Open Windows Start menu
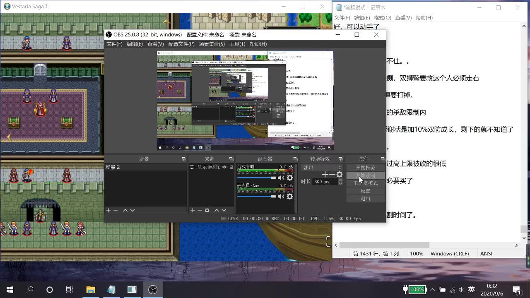This screenshot has height=298, width=530. [x=10, y=290]
